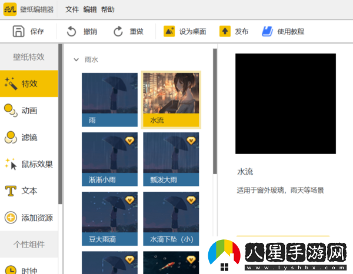Click the 个性组件 section header
The image size is (353, 274).
(29, 244)
